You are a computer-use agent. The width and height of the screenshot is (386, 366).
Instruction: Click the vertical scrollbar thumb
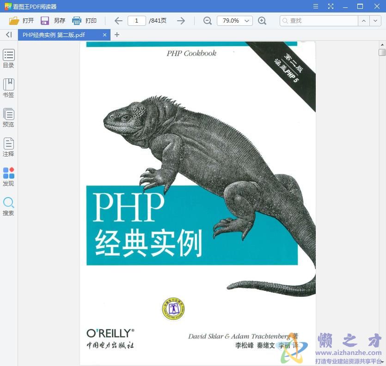point(382,52)
